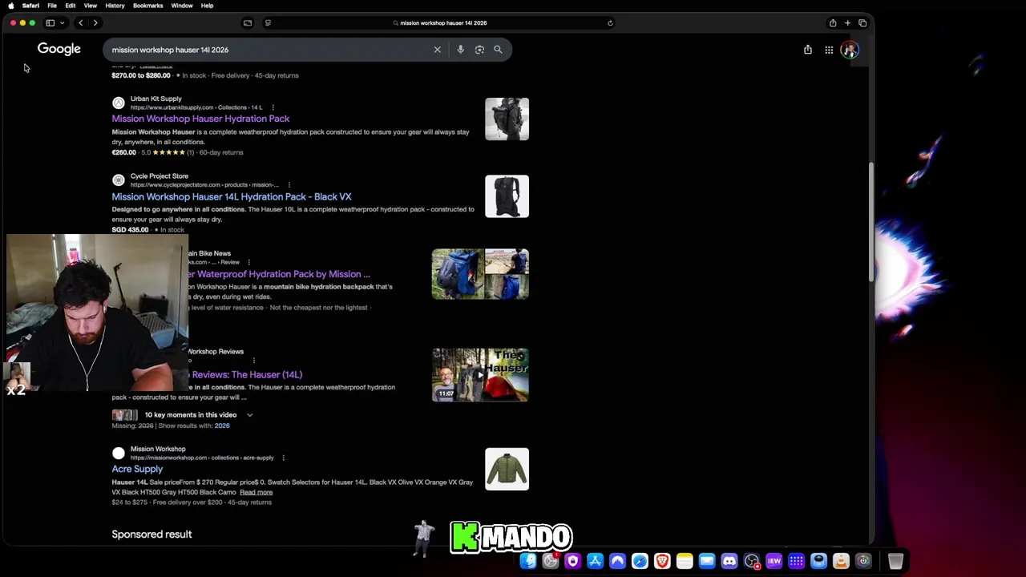Open the Bookmarks menu

coord(147,6)
